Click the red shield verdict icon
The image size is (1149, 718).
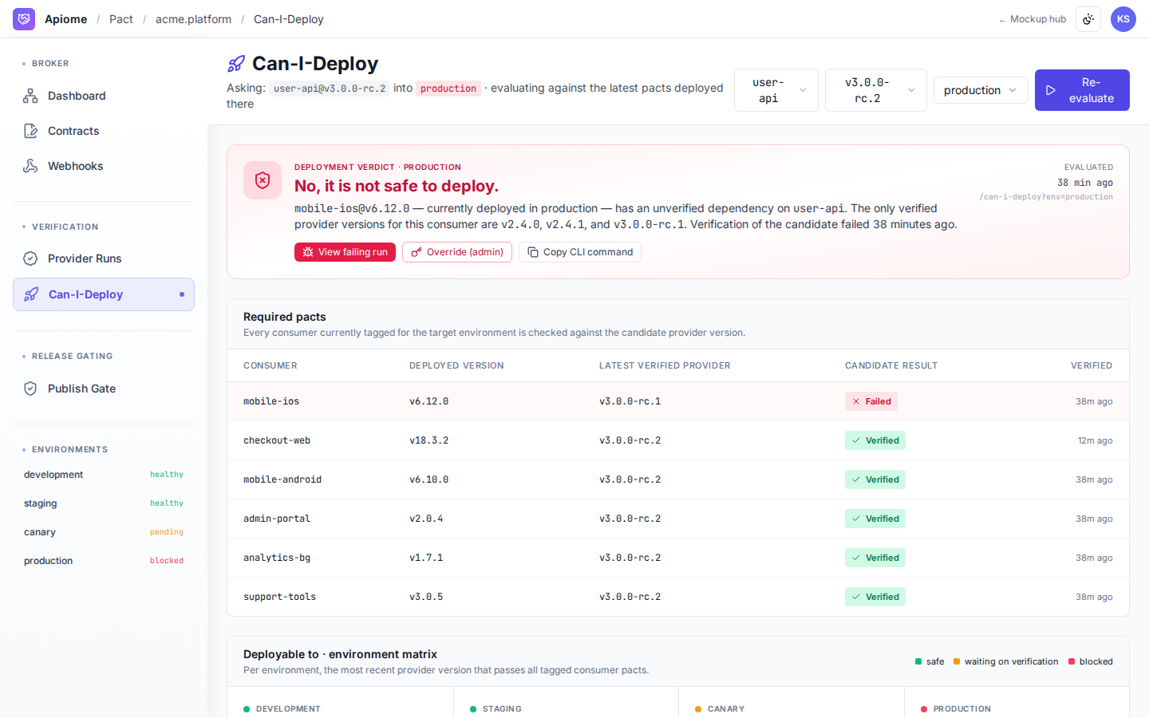coord(263,180)
